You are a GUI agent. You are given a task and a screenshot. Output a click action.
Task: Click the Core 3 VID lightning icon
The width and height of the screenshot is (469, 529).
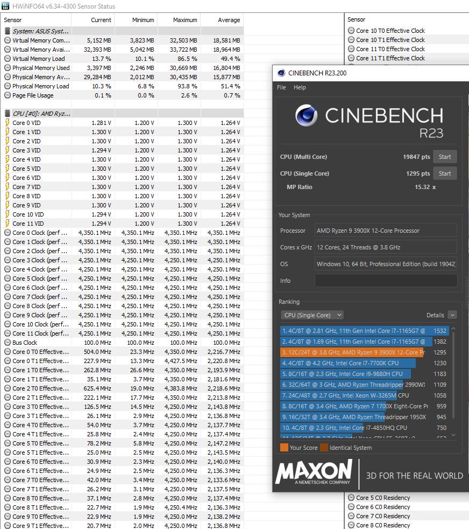7,150
